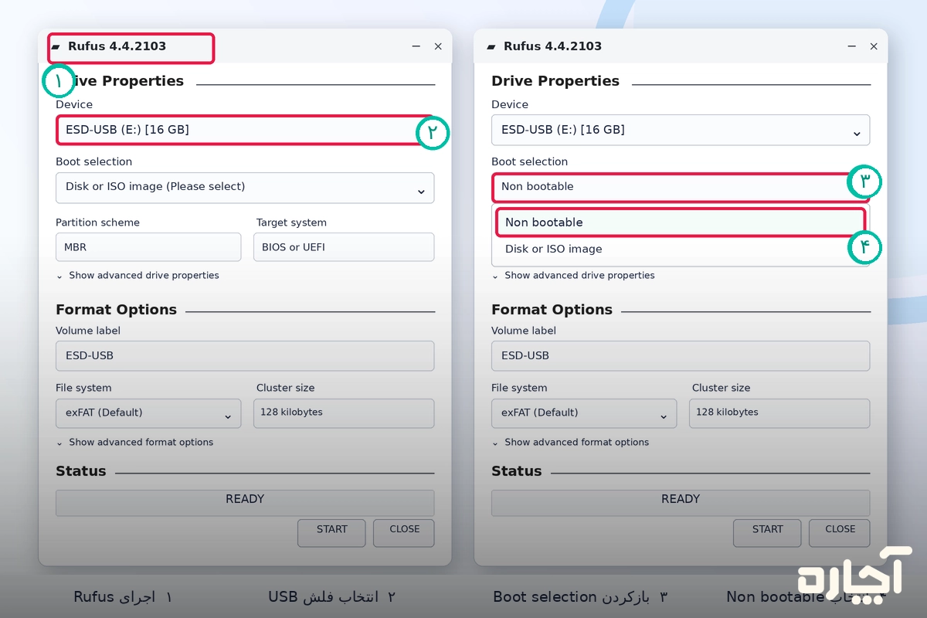Click the green circle numbered step 3
The height and width of the screenshot is (618, 927).
pos(865,182)
